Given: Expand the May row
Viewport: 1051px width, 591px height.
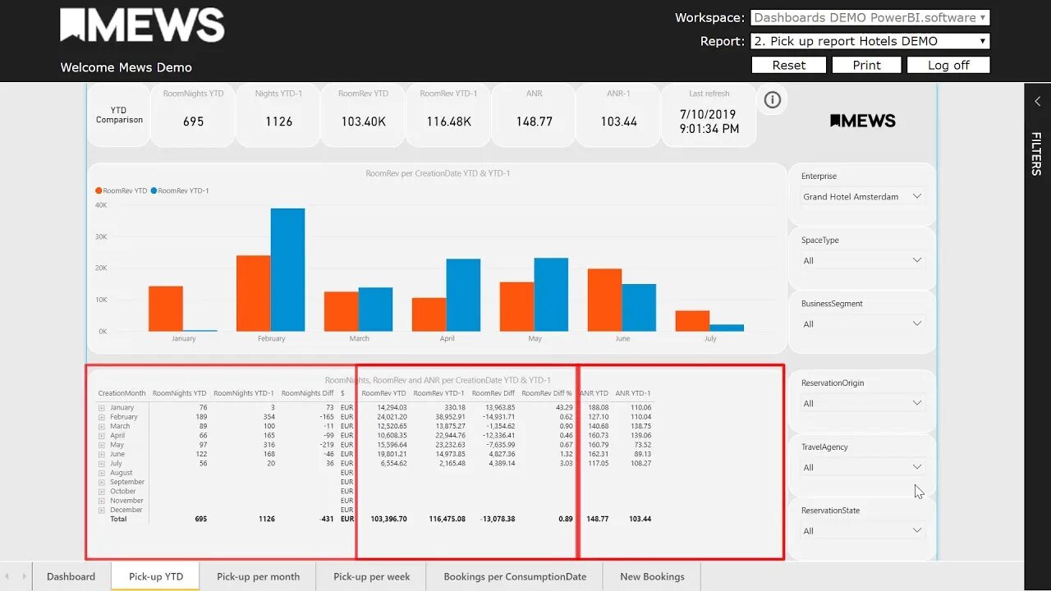Looking at the screenshot, I should pyautogui.click(x=102, y=445).
